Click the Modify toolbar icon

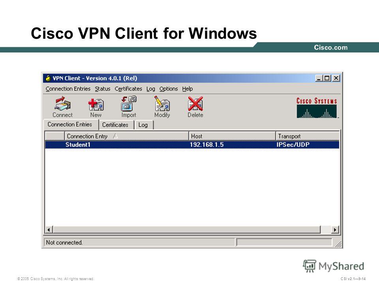(162, 107)
